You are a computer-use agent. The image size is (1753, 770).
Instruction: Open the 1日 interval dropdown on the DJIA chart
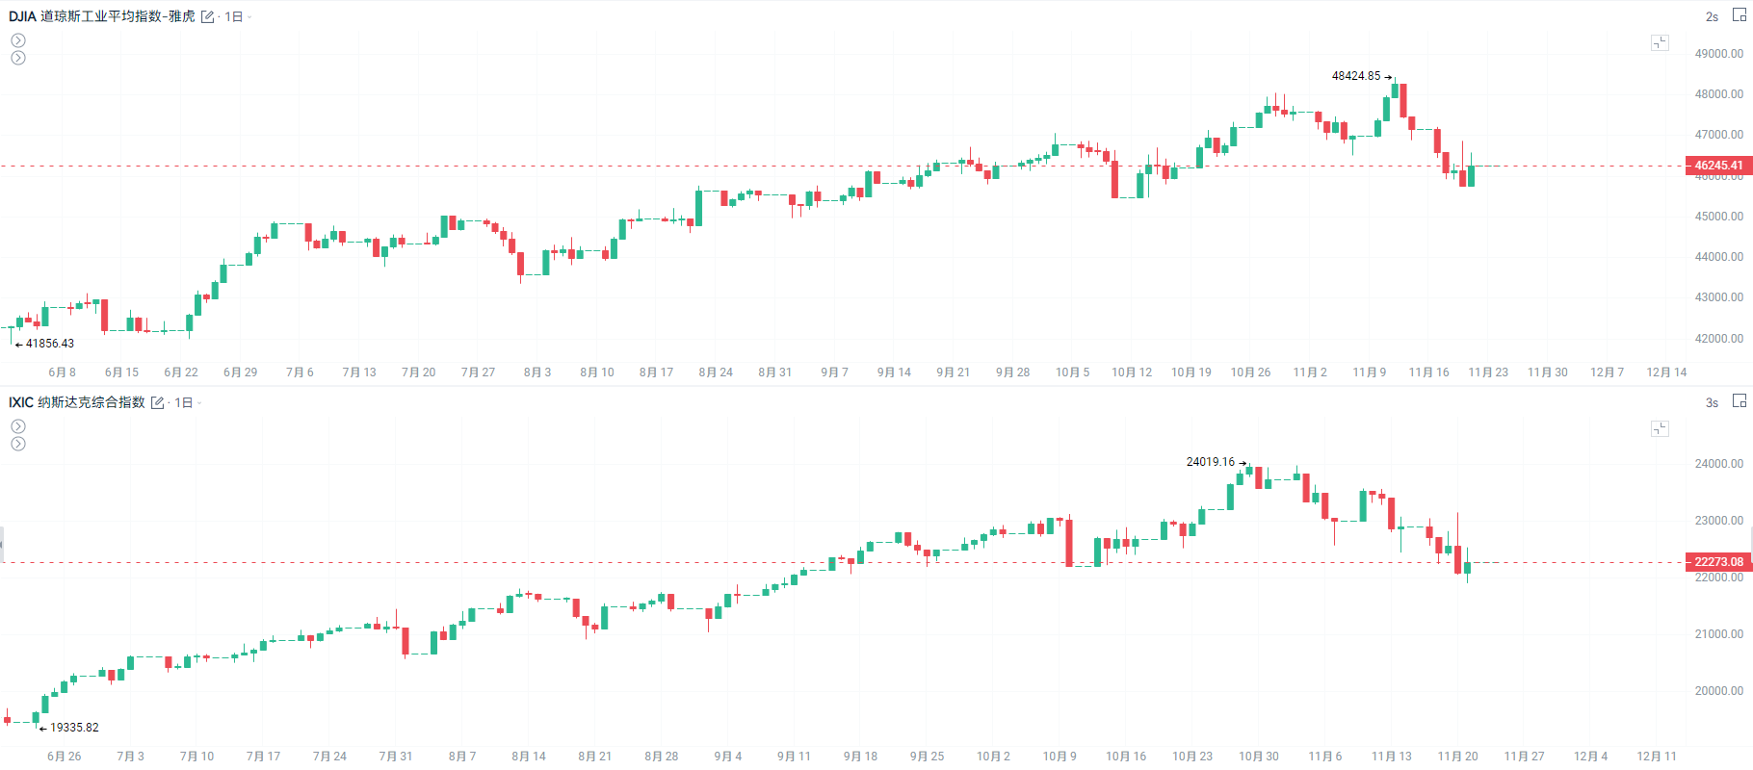click(x=237, y=17)
